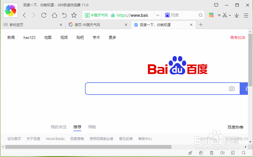Viewport: 253px width, 157px height.
Task: Click the 使用百度前必读 footer link
Action: [x=101, y=139]
